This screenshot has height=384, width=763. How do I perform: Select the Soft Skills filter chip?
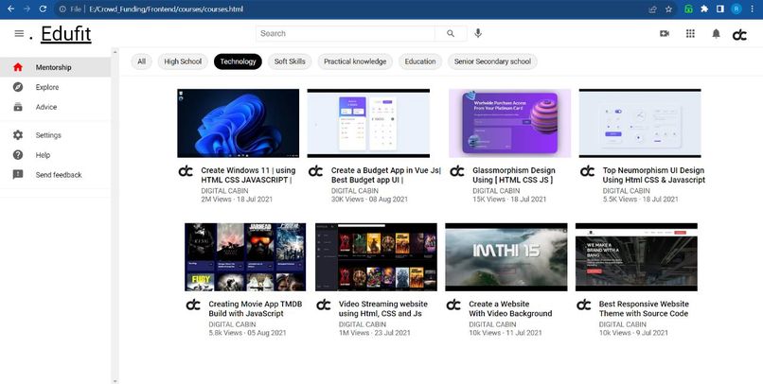tap(290, 61)
